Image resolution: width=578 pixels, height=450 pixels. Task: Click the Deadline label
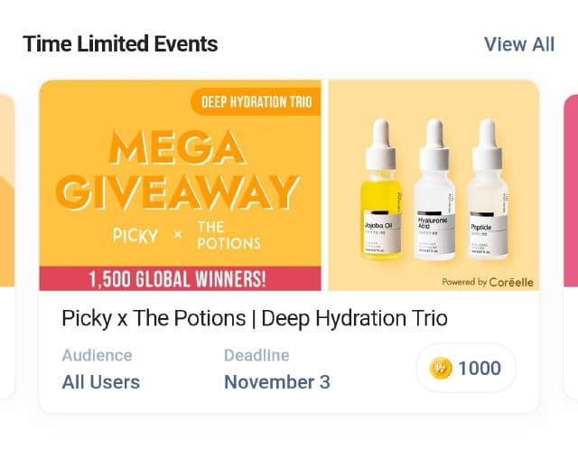(256, 355)
